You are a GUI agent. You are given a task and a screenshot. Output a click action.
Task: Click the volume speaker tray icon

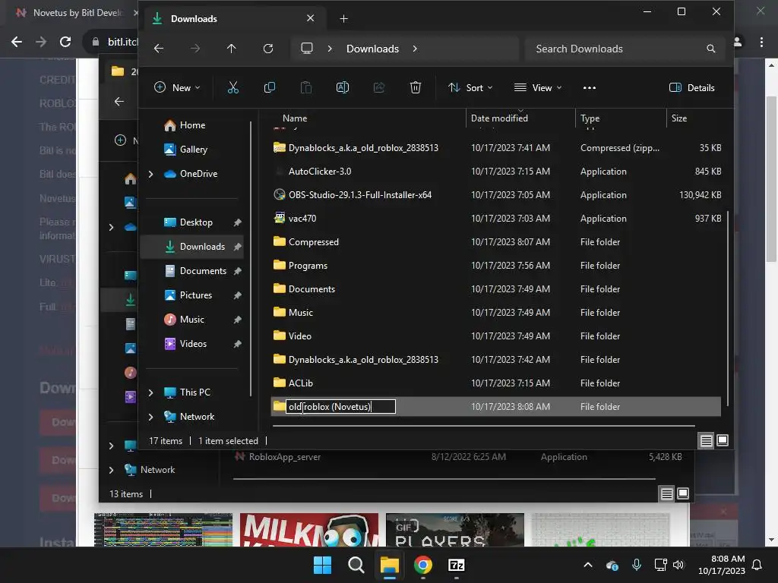tap(678, 565)
